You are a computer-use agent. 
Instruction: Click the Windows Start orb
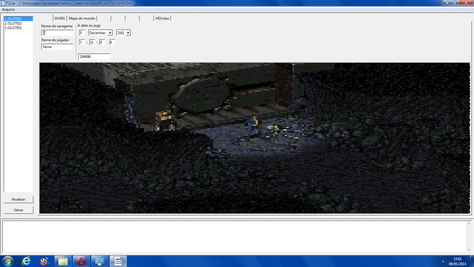point(8,261)
